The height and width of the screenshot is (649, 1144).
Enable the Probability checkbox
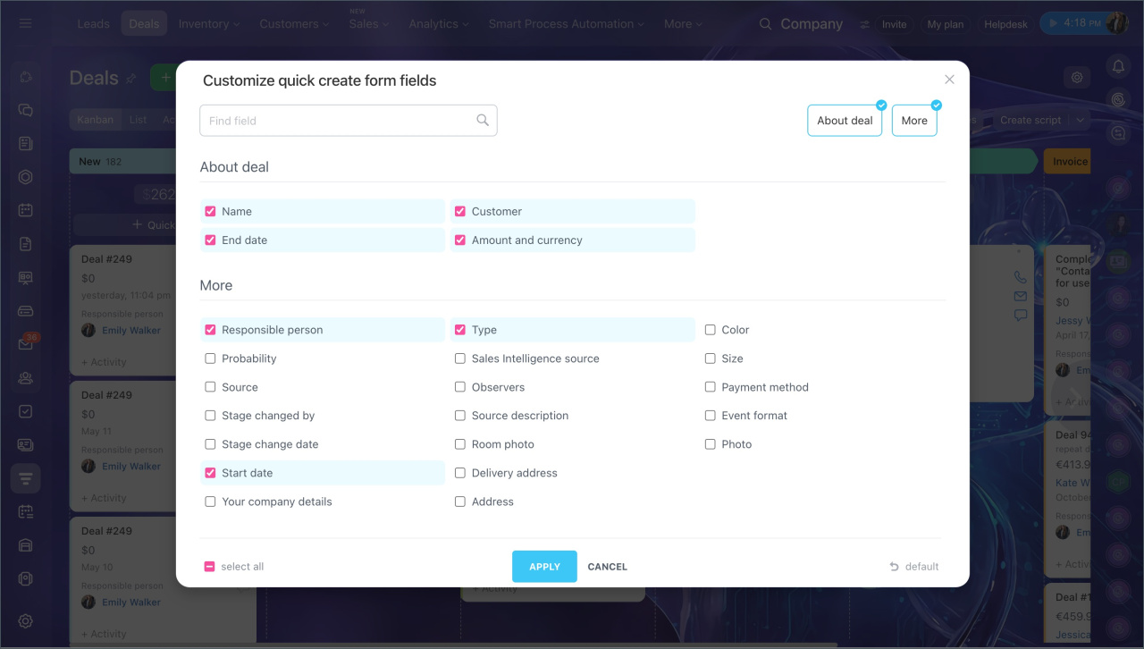210,358
